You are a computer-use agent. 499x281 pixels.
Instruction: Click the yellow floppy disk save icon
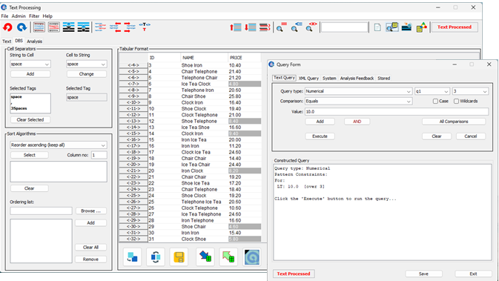[x=179, y=257]
